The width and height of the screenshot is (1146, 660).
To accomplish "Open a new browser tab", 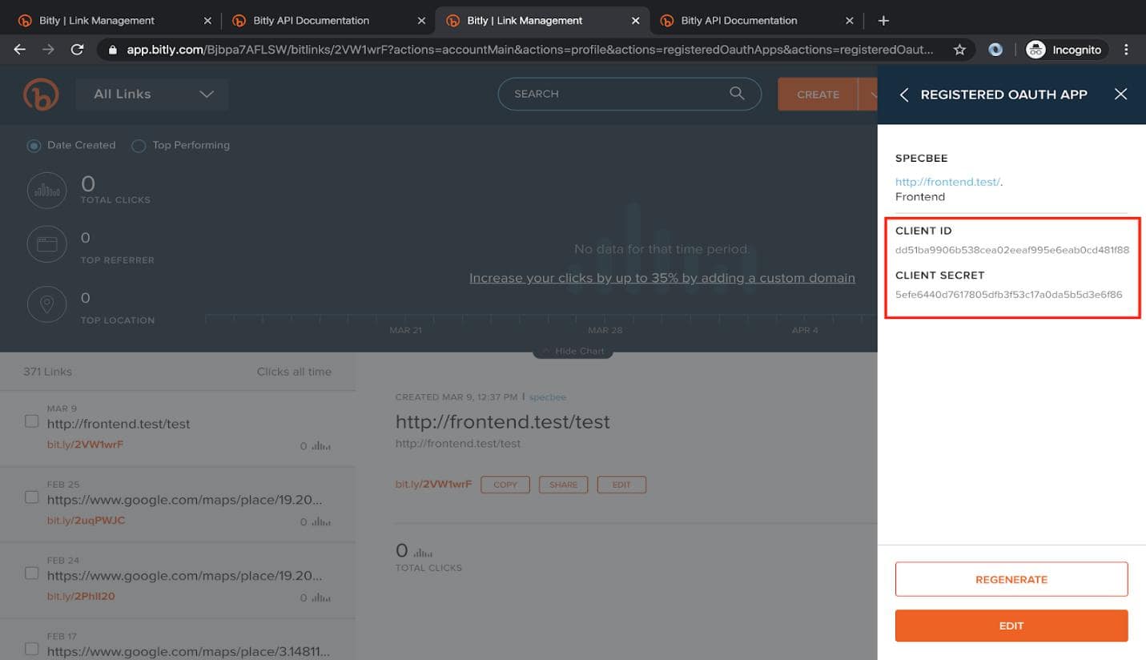I will [x=883, y=21].
